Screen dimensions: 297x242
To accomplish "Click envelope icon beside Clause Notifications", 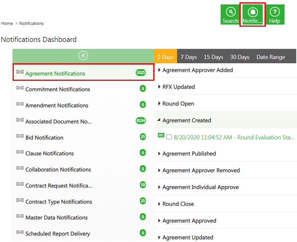I will [x=20, y=153].
